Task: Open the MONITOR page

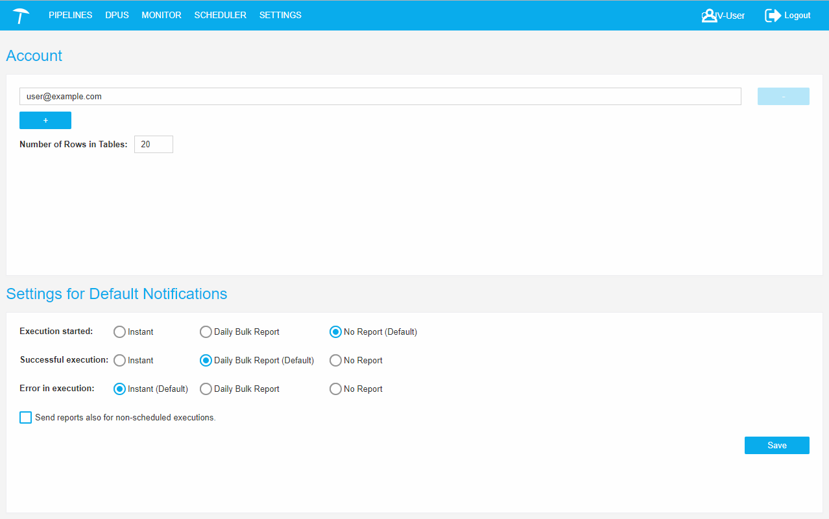Action: (162, 15)
